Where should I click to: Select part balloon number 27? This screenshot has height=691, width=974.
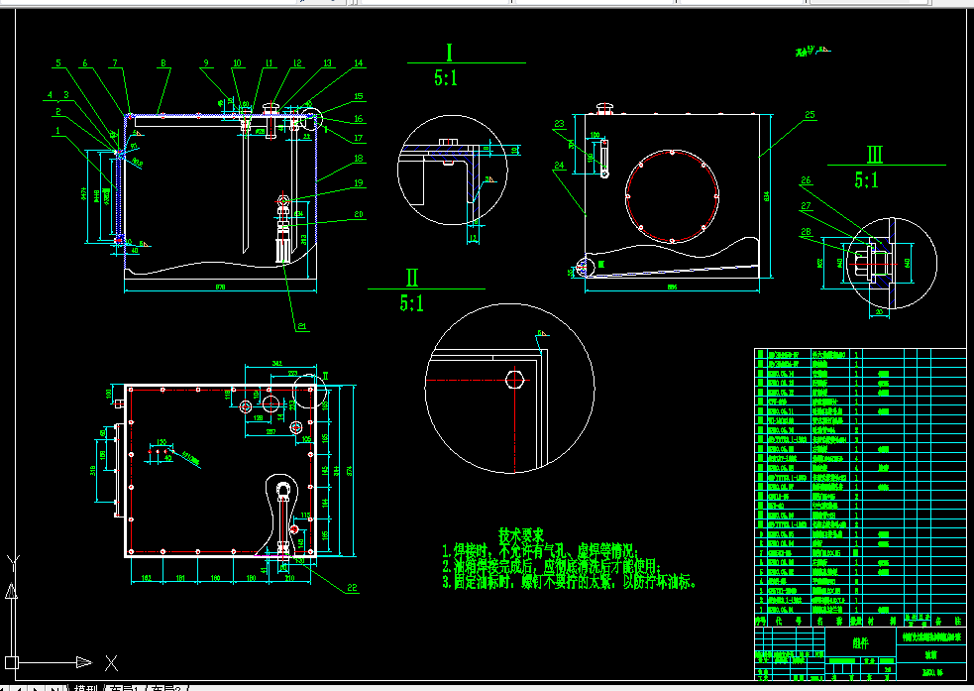pyautogui.click(x=806, y=205)
